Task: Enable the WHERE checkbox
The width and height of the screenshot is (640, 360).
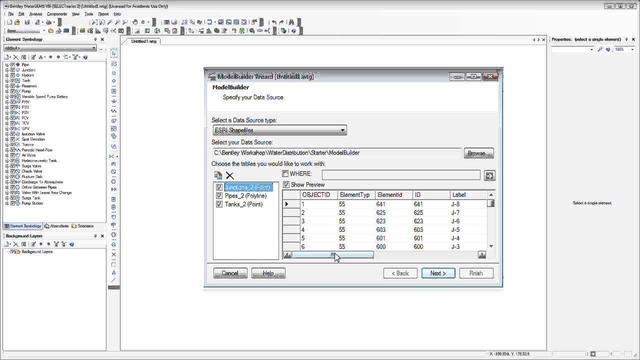Action: click(x=285, y=174)
